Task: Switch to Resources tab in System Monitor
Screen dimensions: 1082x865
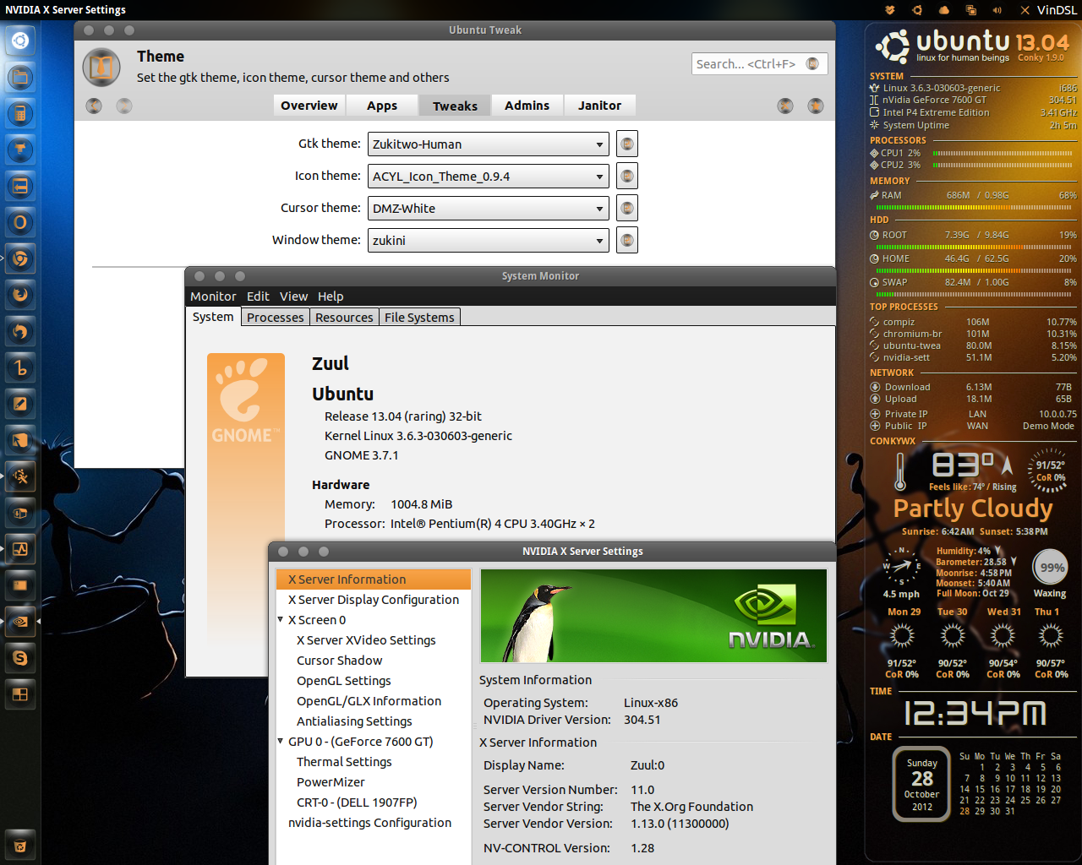Action: pyautogui.click(x=344, y=318)
